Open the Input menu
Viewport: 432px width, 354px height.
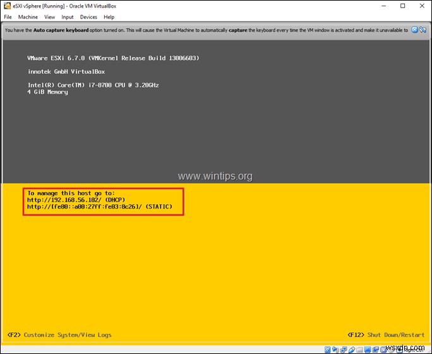pyautogui.click(x=67, y=17)
